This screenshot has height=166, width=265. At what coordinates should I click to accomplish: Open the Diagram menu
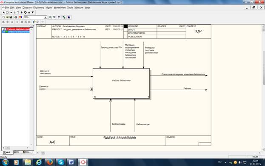pyautogui.click(x=27, y=8)
